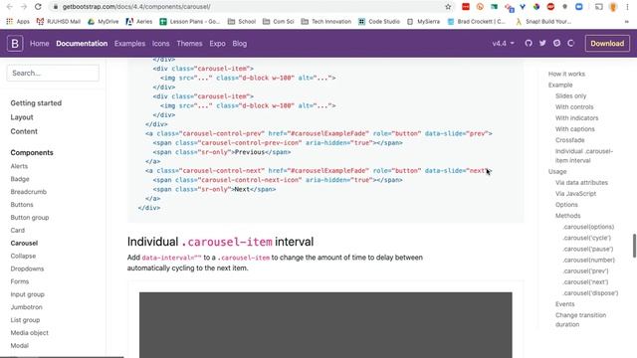Click the Download button
Viewport: 637px width, 358px height.
pyautogui.click(x=607, y=44)
